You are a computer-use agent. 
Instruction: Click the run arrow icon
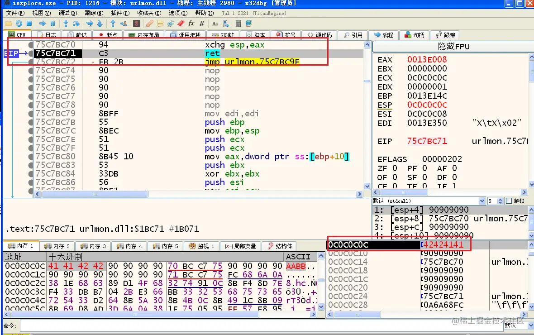tap(43, 24)
